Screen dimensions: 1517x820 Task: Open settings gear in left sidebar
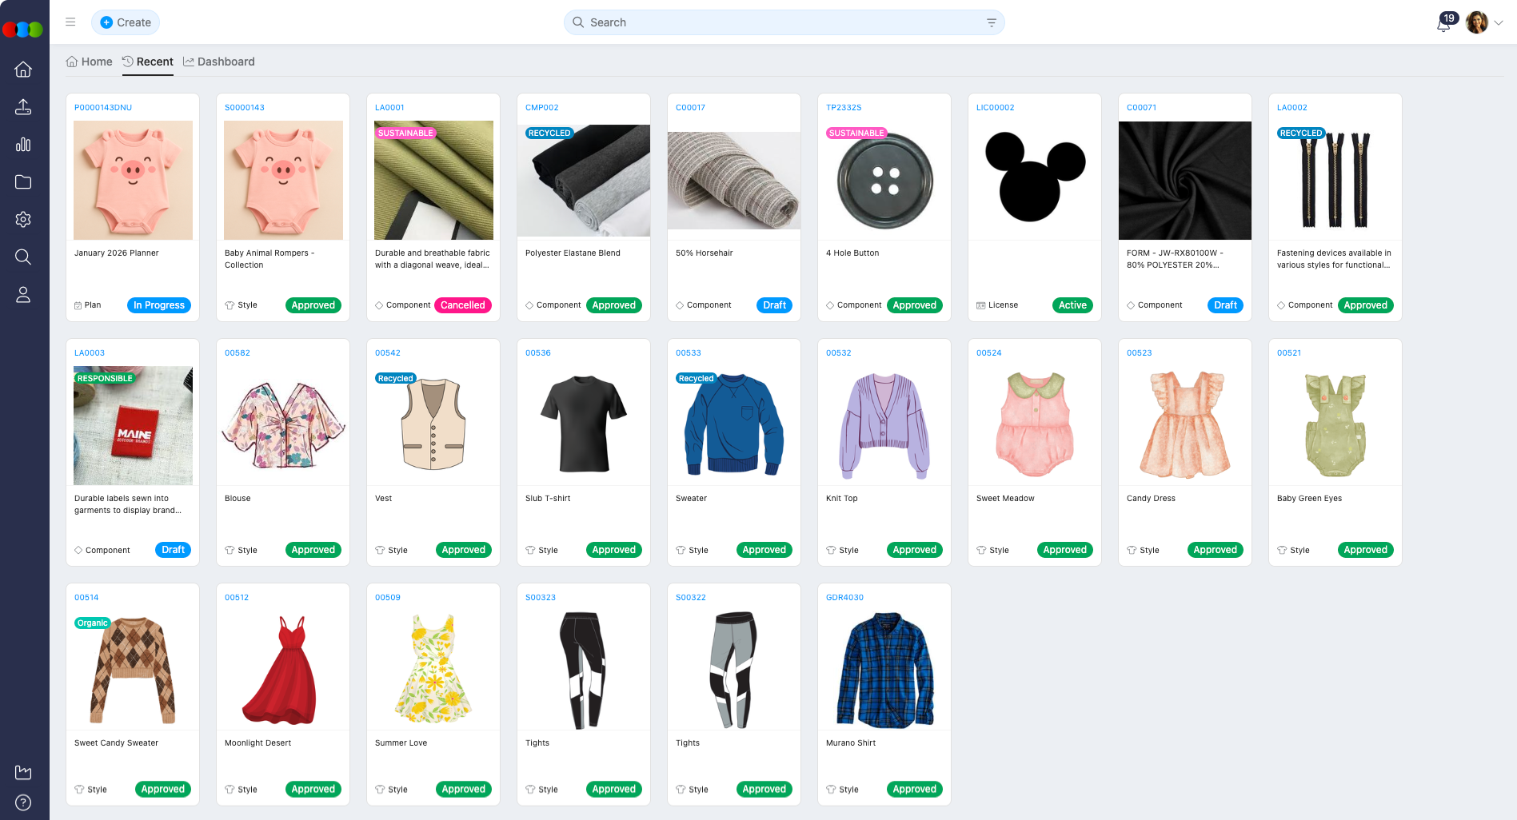(x=23, y=219)
